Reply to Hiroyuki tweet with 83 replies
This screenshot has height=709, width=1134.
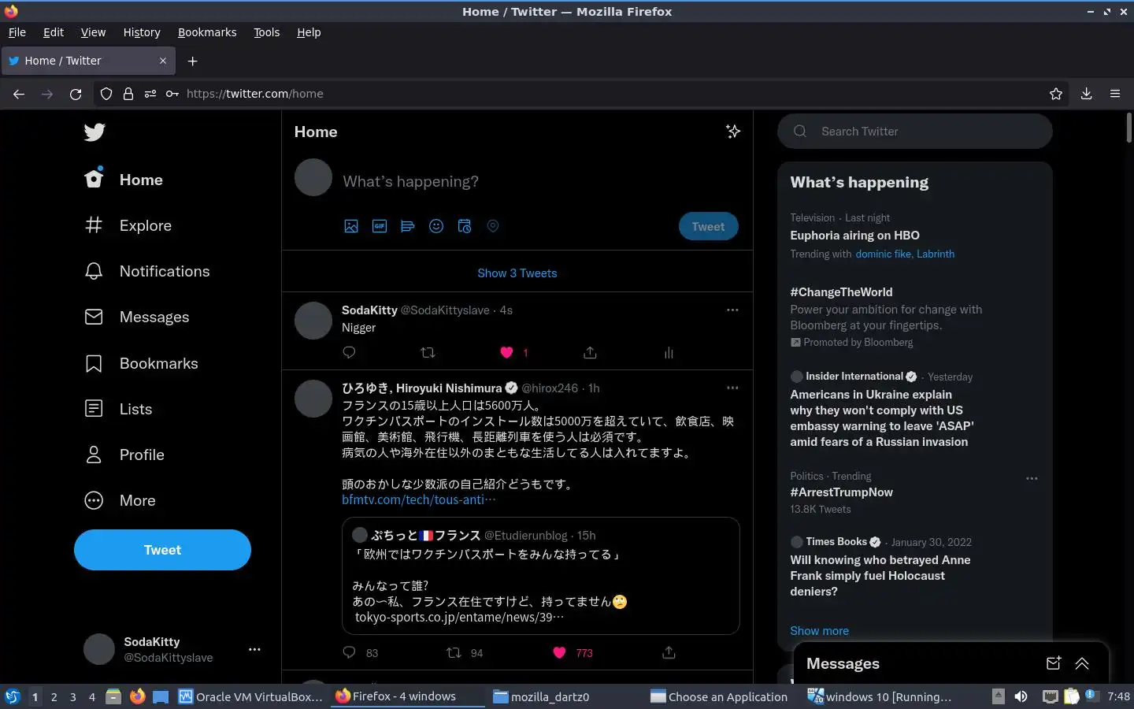[350, 652]
